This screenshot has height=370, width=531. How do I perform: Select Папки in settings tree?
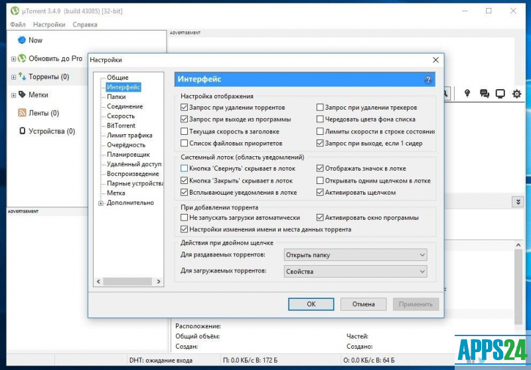tap(116, 96)
